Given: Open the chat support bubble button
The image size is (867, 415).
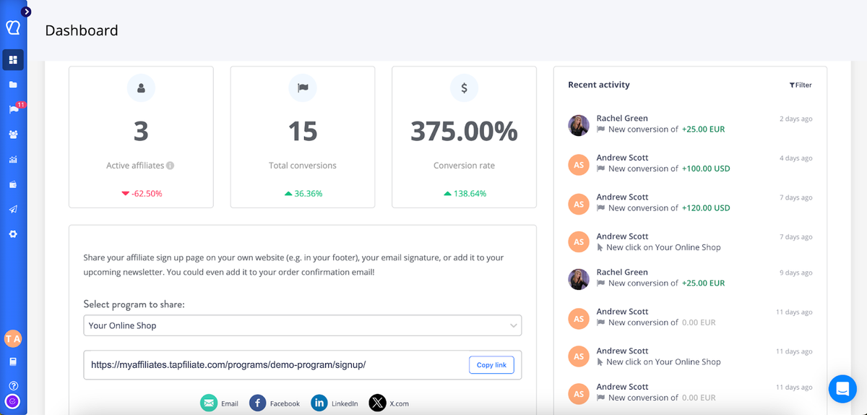Looking at the screenshot, I should coord(842,389).
